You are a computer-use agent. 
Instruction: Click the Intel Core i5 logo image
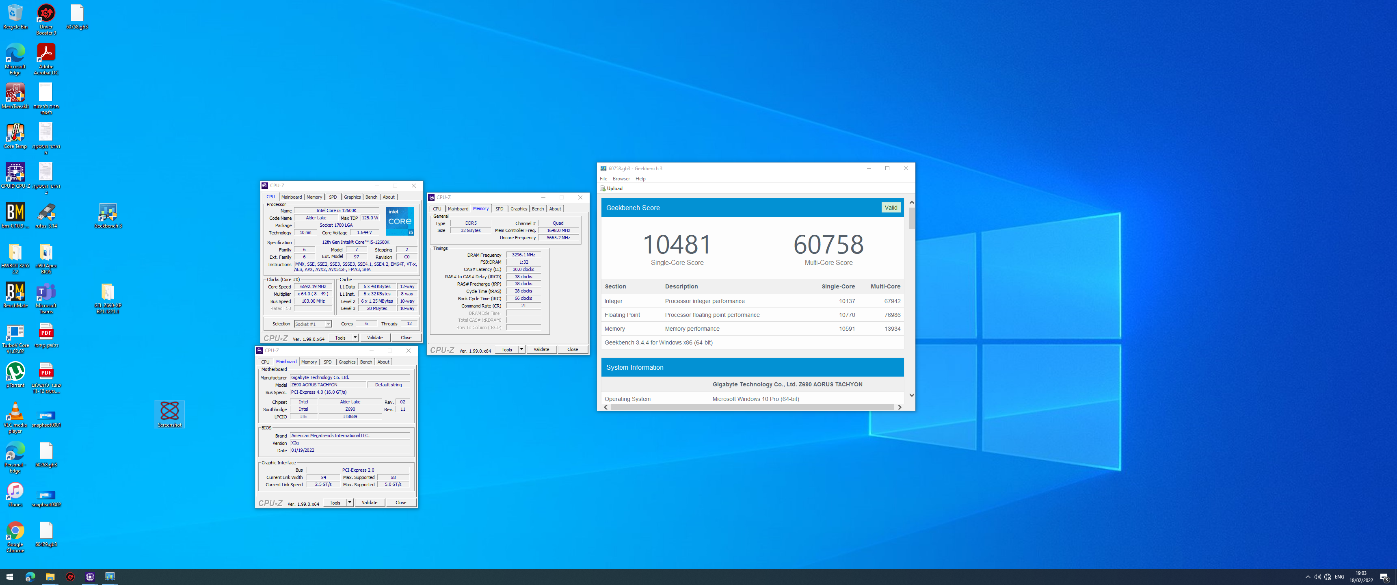coord(400,221)
